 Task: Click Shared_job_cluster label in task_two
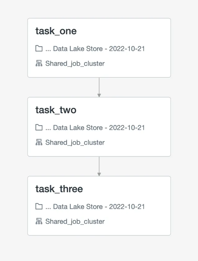point(75,143)
